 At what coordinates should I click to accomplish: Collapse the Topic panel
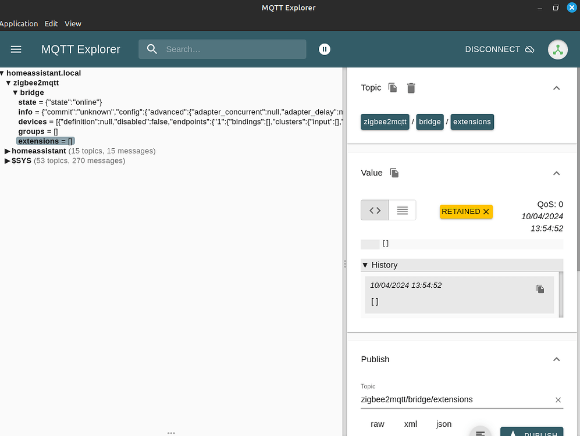click(556, 88)
